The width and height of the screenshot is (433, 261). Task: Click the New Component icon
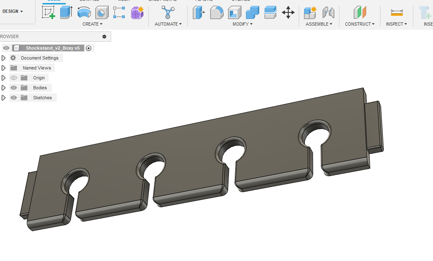point(310,12)
